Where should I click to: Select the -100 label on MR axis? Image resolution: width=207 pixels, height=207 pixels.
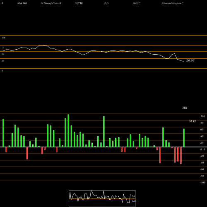click(203, 183)
